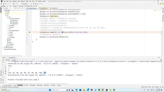Open the Services tool window button

coord(47,85)
